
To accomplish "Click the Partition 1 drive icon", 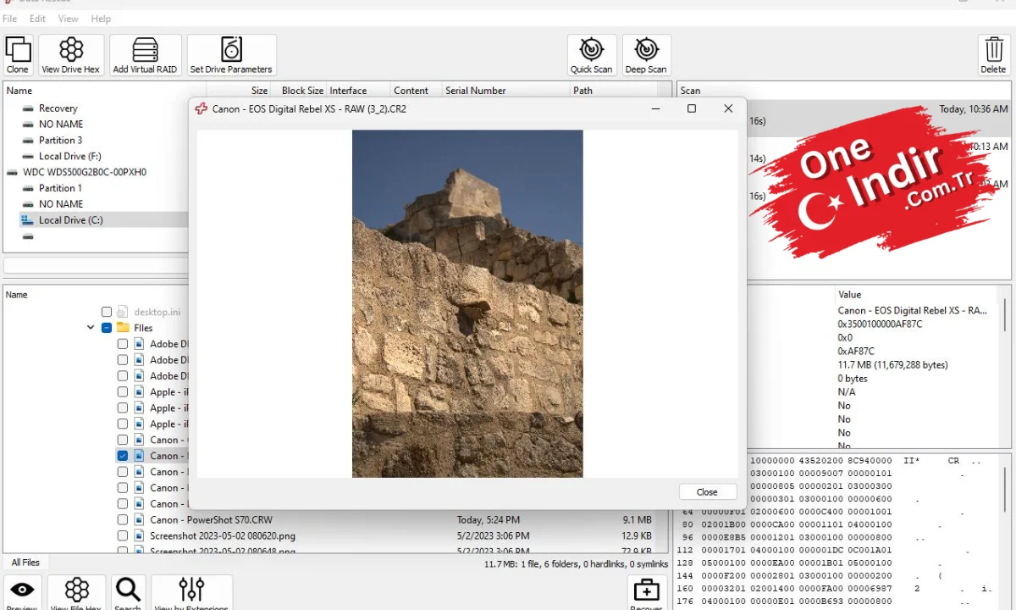I will pos(28,188).
